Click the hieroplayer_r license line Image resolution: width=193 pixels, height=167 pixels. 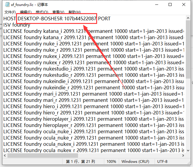pyautogui.click(x=94, y=125)
